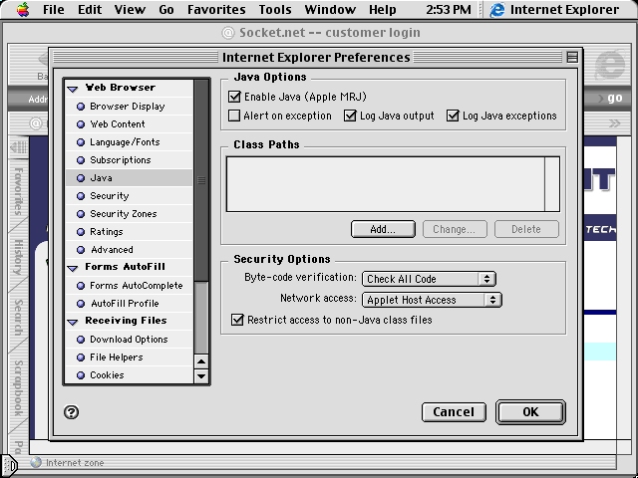
Task: Open the Favorites menu
Action: (x=216, y=9)
